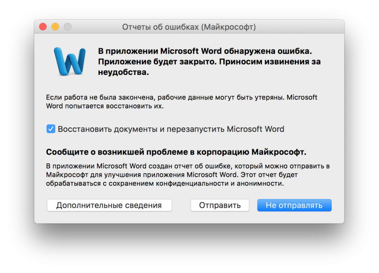The width and height of the screenshot is (379, 273).
Task: Click the dialog title Отчеты об ошибках (Майкрософт)
Action: pos(189,27)
